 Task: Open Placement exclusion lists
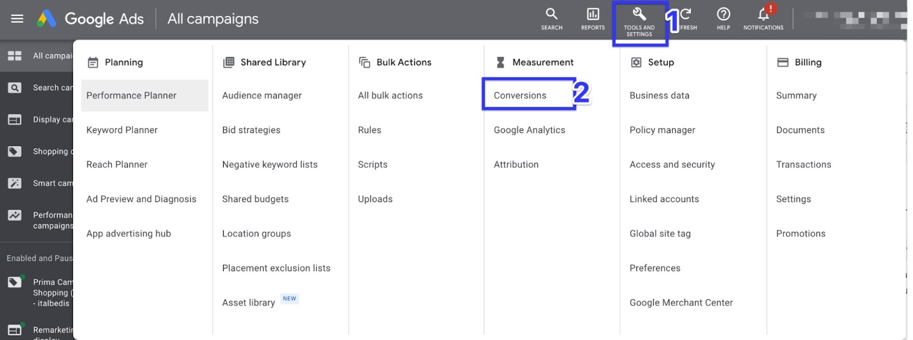click(x=276, y=268)
